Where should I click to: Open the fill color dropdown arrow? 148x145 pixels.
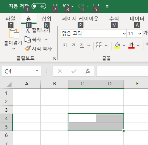click(124, 46)
